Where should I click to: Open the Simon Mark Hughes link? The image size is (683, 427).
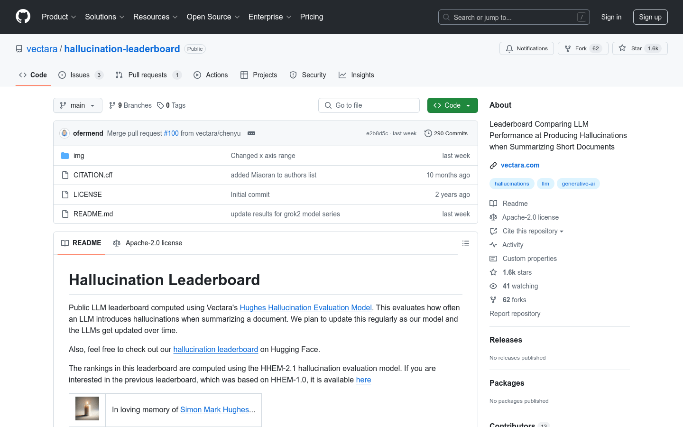pos(214,409)
